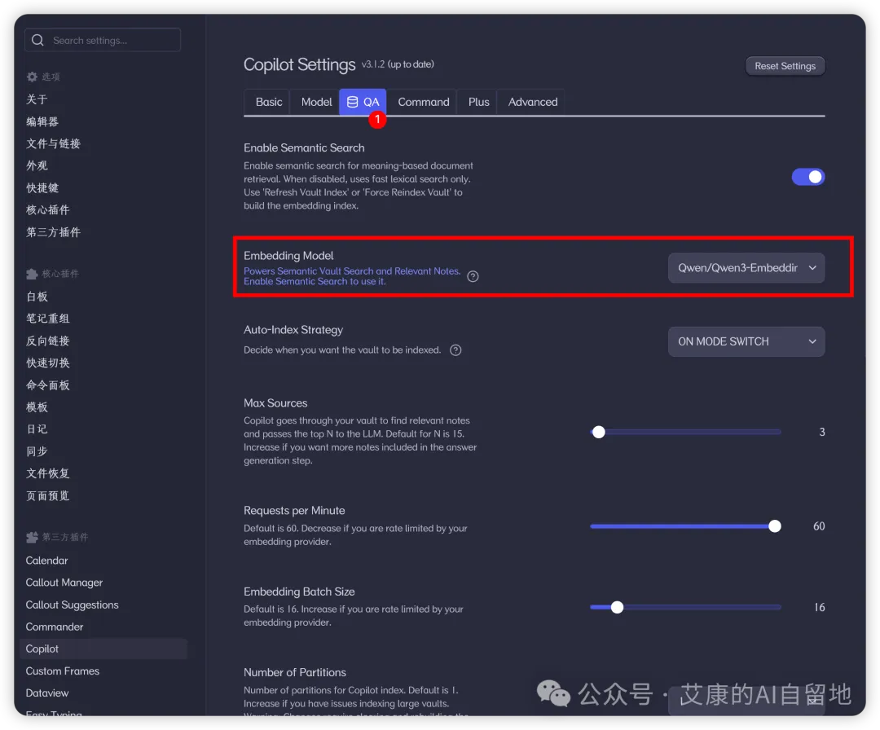Click the puzzle icon beside 第三方插件 header
This screenshot has height=730, width=880.
(32, 537)
